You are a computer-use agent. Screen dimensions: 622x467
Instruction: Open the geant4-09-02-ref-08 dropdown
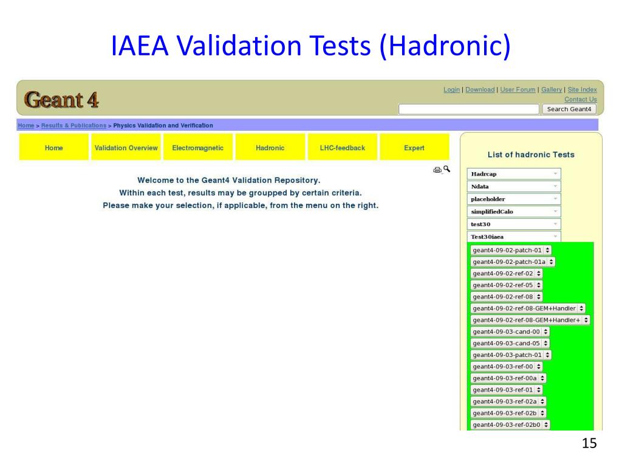[x=506, y=297]
